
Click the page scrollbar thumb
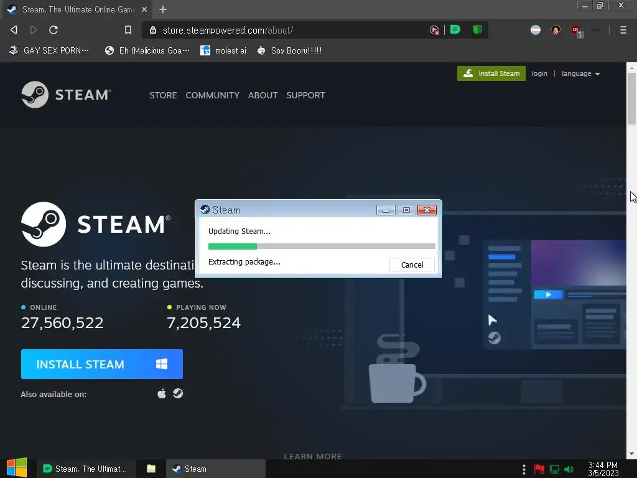coord(632,100)
